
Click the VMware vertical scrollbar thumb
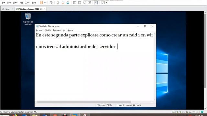pos(205,51)
